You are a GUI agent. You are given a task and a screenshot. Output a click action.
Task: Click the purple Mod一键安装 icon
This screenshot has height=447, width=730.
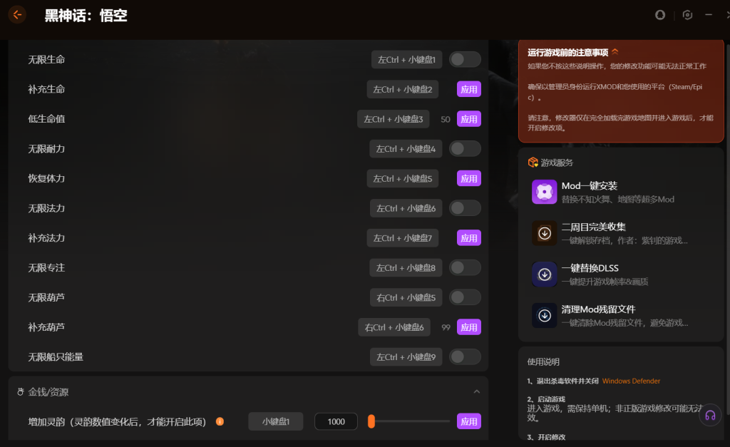click(544, 192)
